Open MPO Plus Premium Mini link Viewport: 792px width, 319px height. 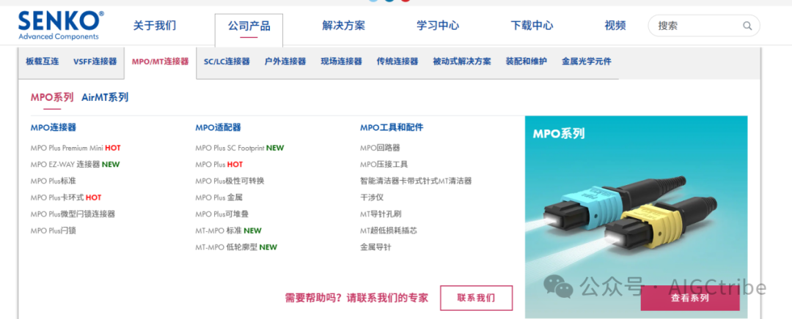(x=67, y=149)
